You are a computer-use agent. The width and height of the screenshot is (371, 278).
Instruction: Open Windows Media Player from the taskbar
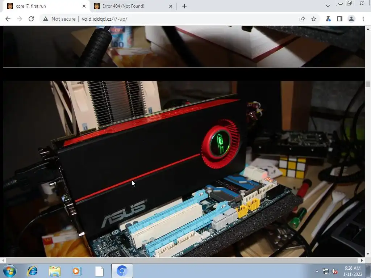76,271
